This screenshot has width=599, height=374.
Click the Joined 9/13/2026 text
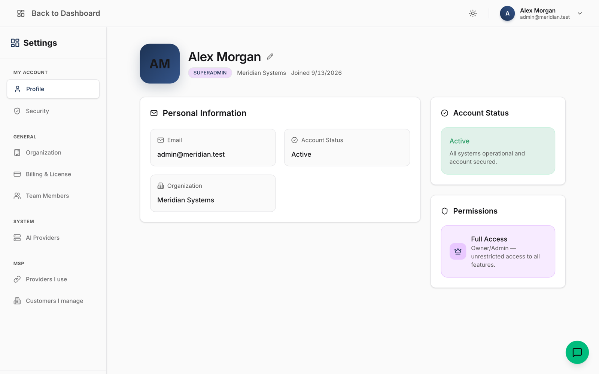point(316,73)
